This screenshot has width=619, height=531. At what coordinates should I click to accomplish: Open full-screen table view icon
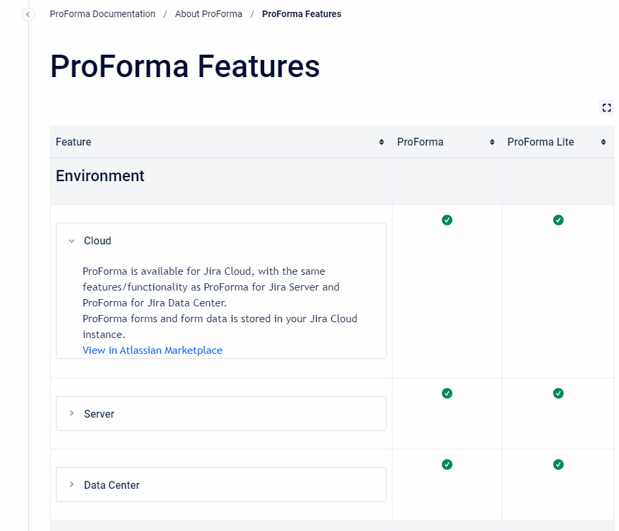pyautogui.click(x=606, y=107)
